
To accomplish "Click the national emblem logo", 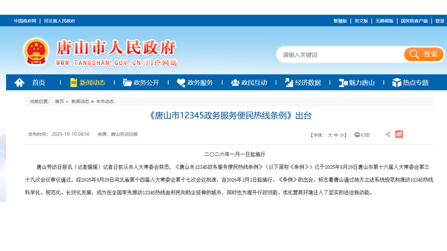I will pos(36,51).
